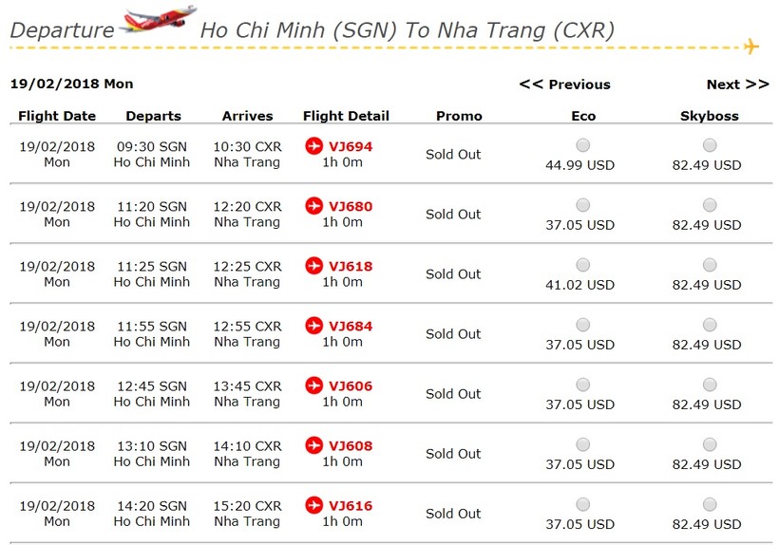Click the red plane icon beside VJ684
Viewport: 779px width, 545px height.
tap(314, 326)
